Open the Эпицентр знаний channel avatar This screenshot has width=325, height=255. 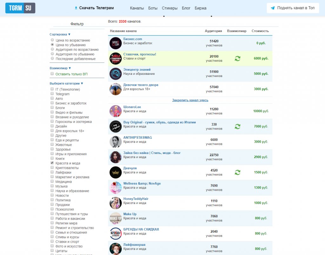pyautogui.click(x=116, y=74)
